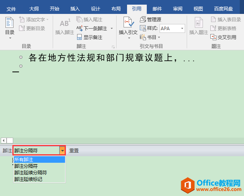This screenshot has height=196, width=244.
Task: Open the 脚注 group dialog launcher
Action: click(113, 47)
